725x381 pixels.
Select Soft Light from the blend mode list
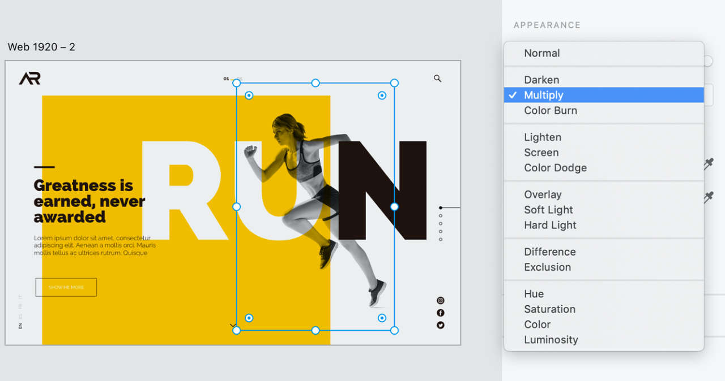point(547,210)
